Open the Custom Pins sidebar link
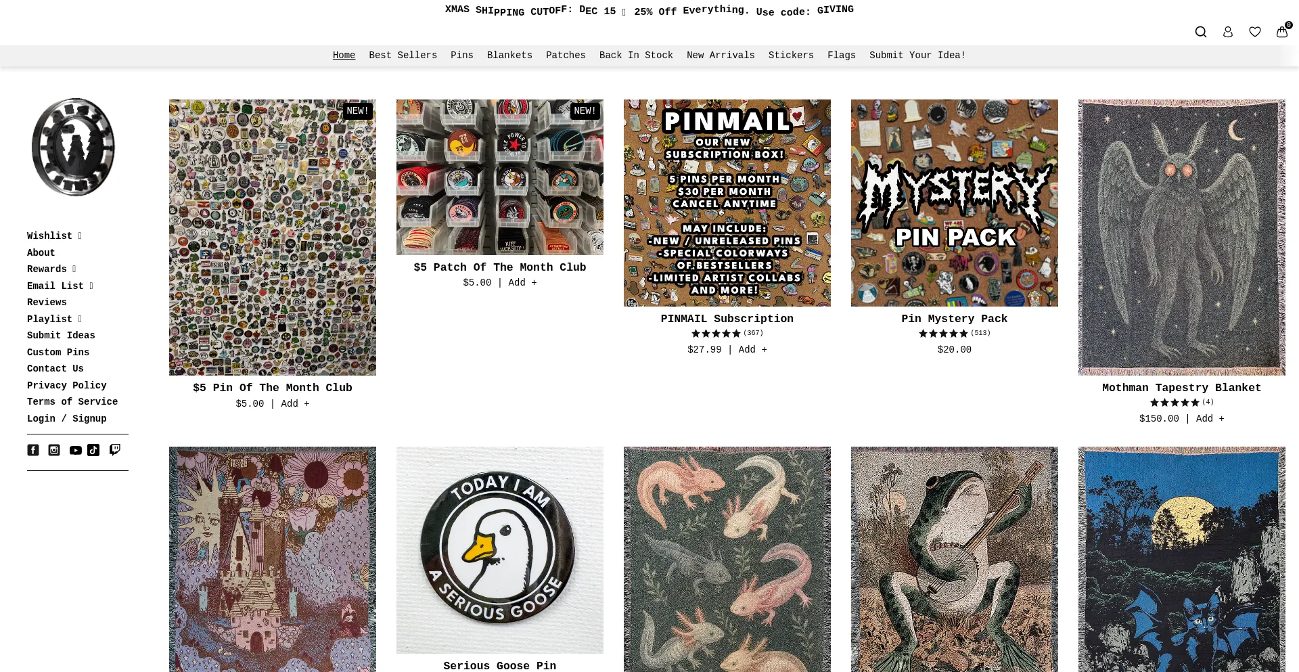 tap(58, 353)
